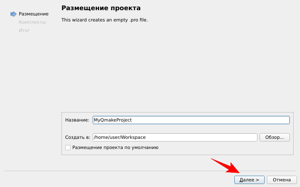
Task: Enable the default project location checkbox
Action: (x=68, y=147)
